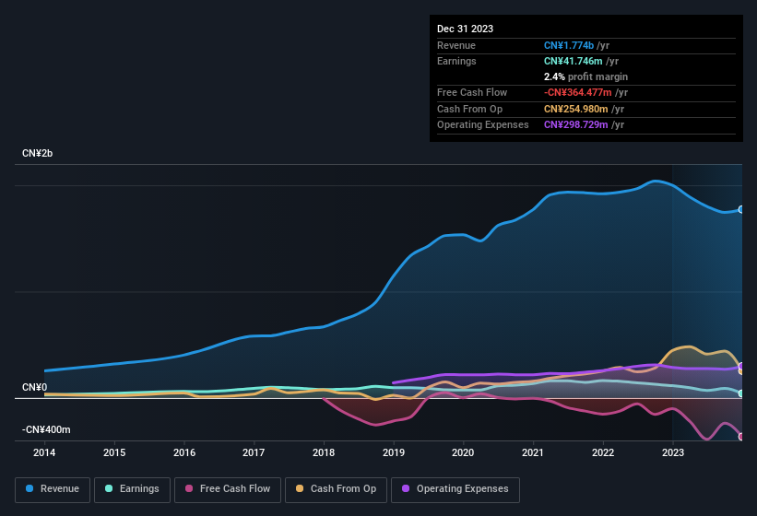Click the teal Earnings line endpoint marker
The image size is (757, 516).
click(x=740, y=393)
